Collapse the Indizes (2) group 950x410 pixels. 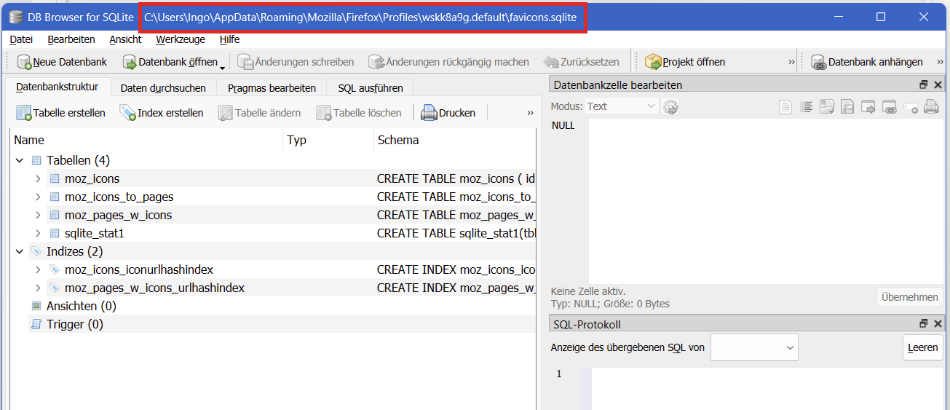click(x=19, y=251)
